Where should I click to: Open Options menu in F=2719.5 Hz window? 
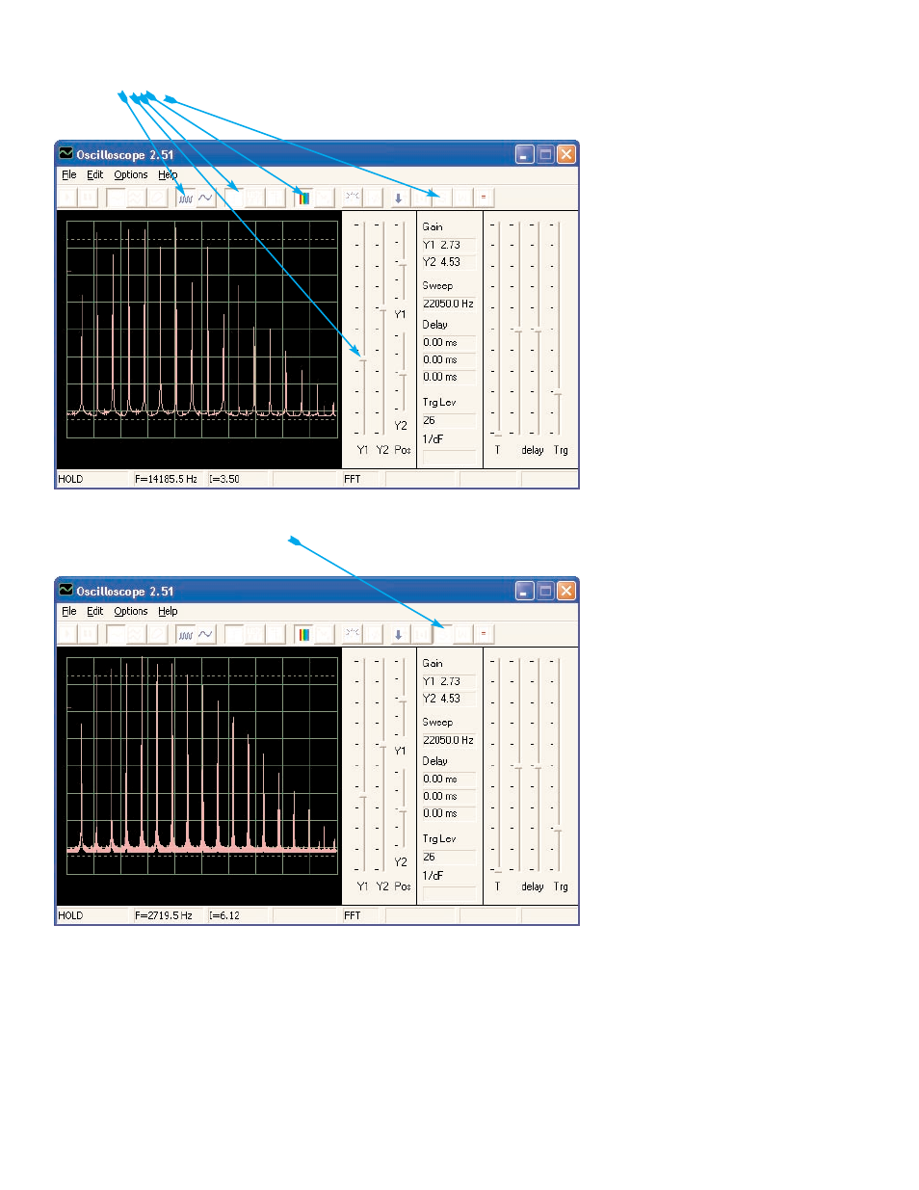[131, 611]
